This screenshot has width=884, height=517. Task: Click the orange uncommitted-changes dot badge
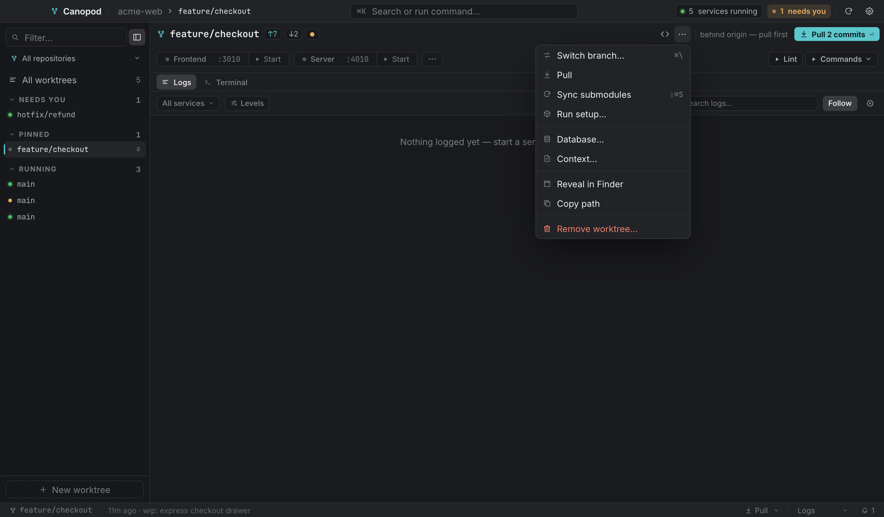coord(312,34)
